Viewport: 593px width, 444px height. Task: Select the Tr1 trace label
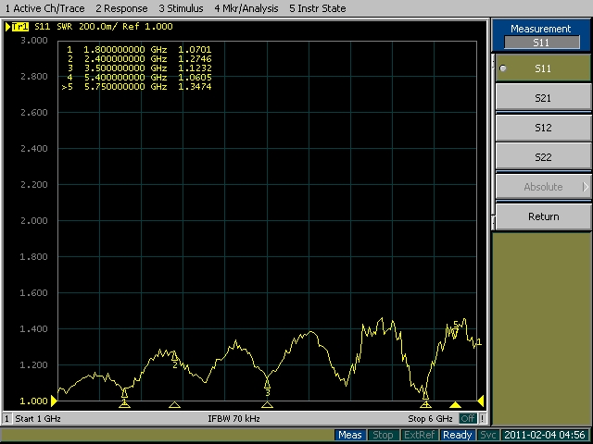(20, 27)
